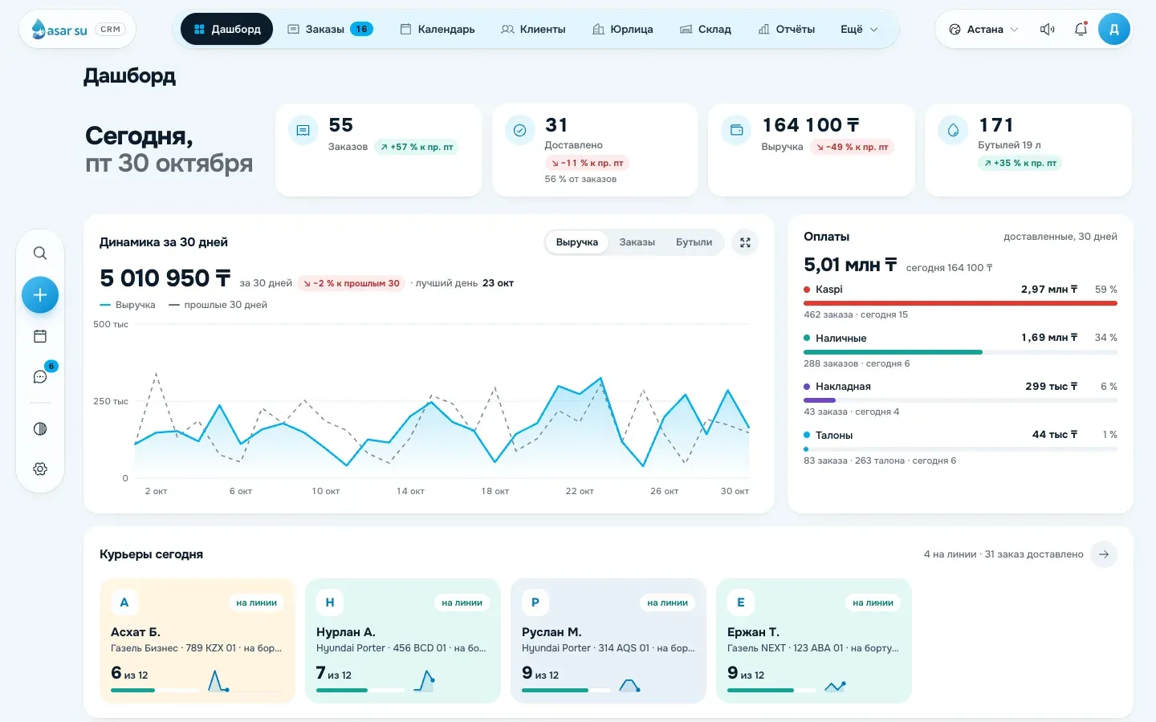Open the Дашборд tab
Screen dimensions: 1156x722
point(226,30)
